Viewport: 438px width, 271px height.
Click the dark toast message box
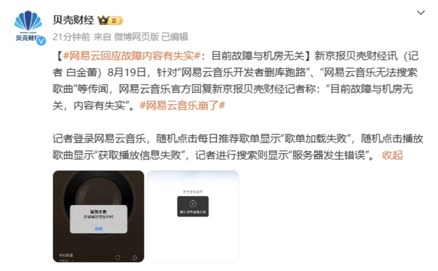coord(193,206)
